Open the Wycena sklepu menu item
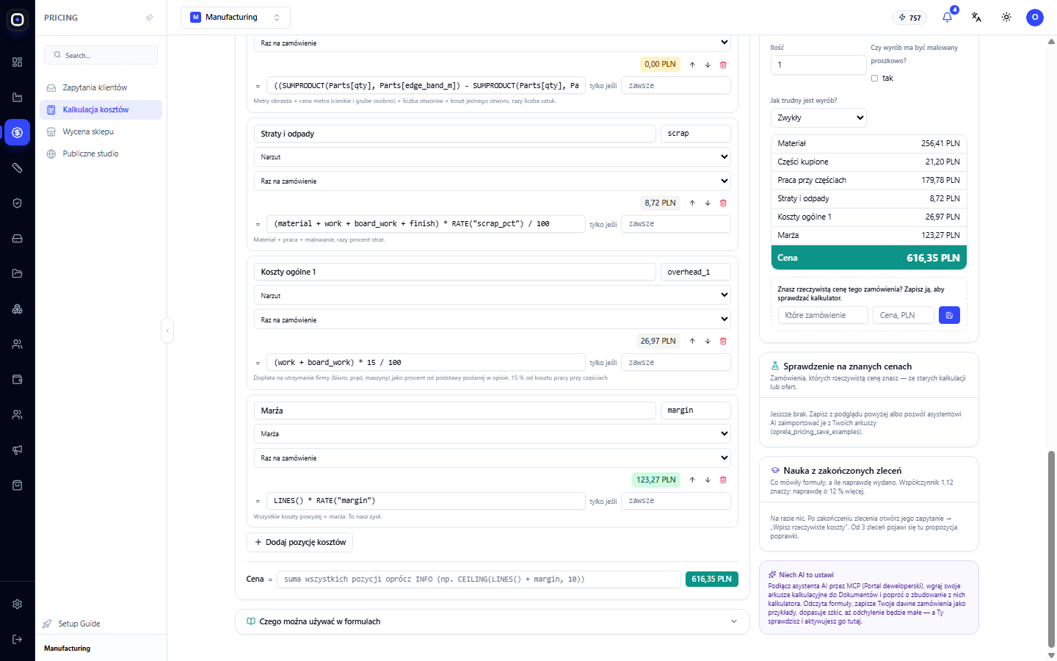Screen dimensions: 1057x661 (x=88, y=131)
